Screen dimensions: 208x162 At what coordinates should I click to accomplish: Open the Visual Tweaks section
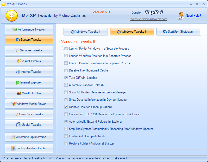coord(29,61)
